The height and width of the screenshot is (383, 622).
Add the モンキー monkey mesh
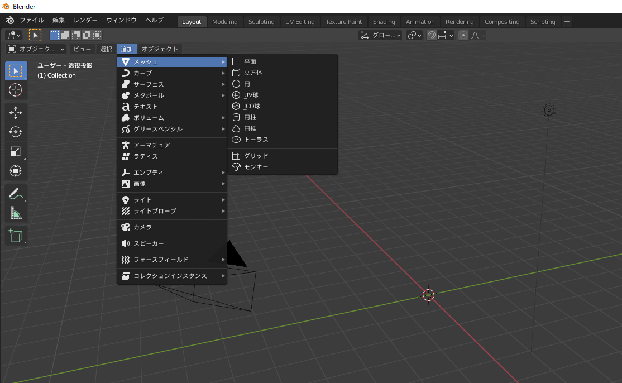[x=283, y=167]
